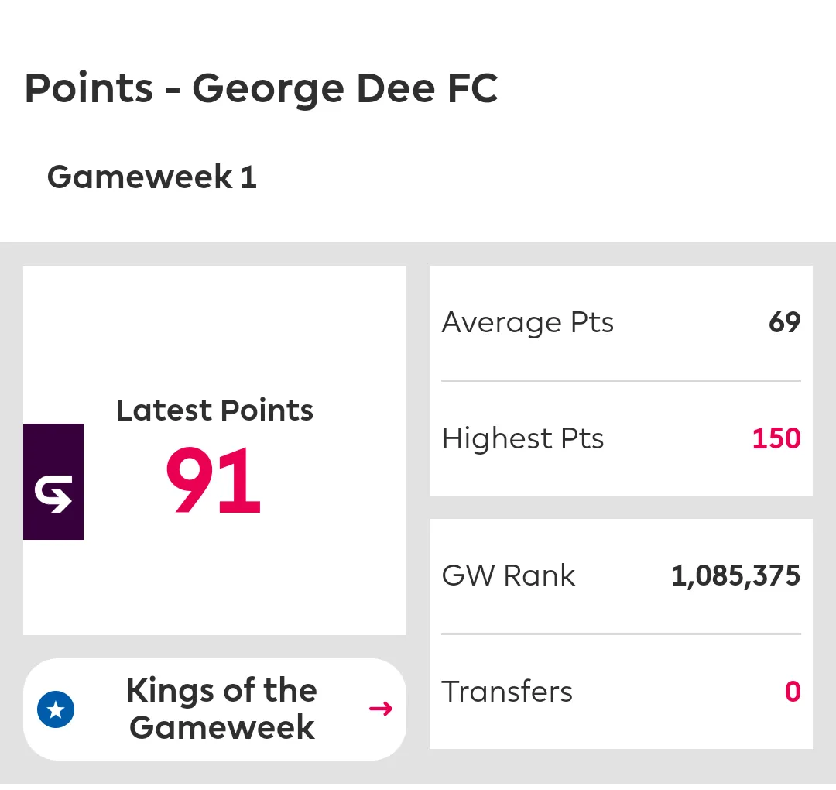This screenshot has width=836, height=790.
Task: Click the blue star badge icon
Action: [x=56, y=709]
